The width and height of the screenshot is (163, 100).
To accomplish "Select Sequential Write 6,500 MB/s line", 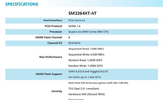I will pos(86,54).
